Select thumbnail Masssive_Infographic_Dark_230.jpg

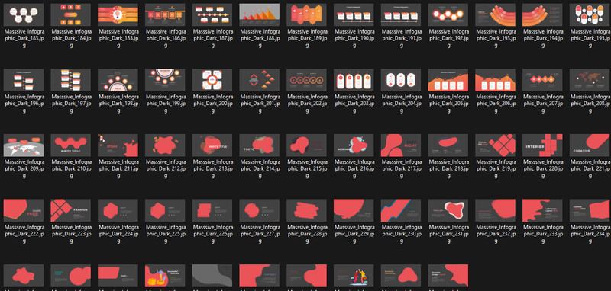tap(400, 210)
